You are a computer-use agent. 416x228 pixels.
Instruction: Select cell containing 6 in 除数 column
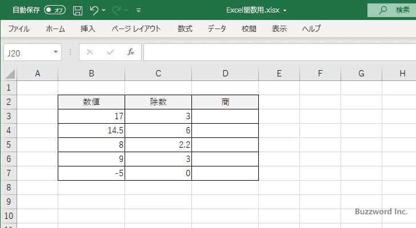tap(158, 131)
